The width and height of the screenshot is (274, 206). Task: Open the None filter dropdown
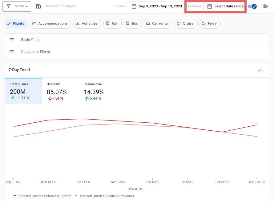click(19, 6)
